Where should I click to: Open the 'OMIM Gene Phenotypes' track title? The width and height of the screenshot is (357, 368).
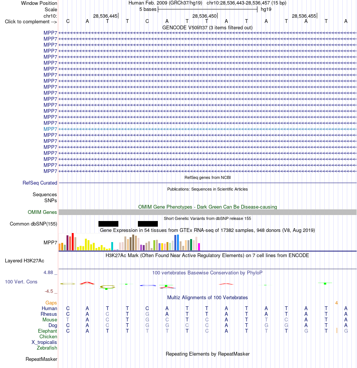pyautogui.click(x=207, y=207)
